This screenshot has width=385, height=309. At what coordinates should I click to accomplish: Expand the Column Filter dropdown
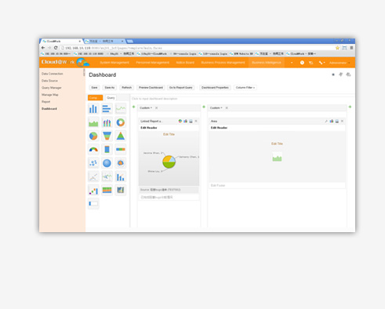pos(245,88)
